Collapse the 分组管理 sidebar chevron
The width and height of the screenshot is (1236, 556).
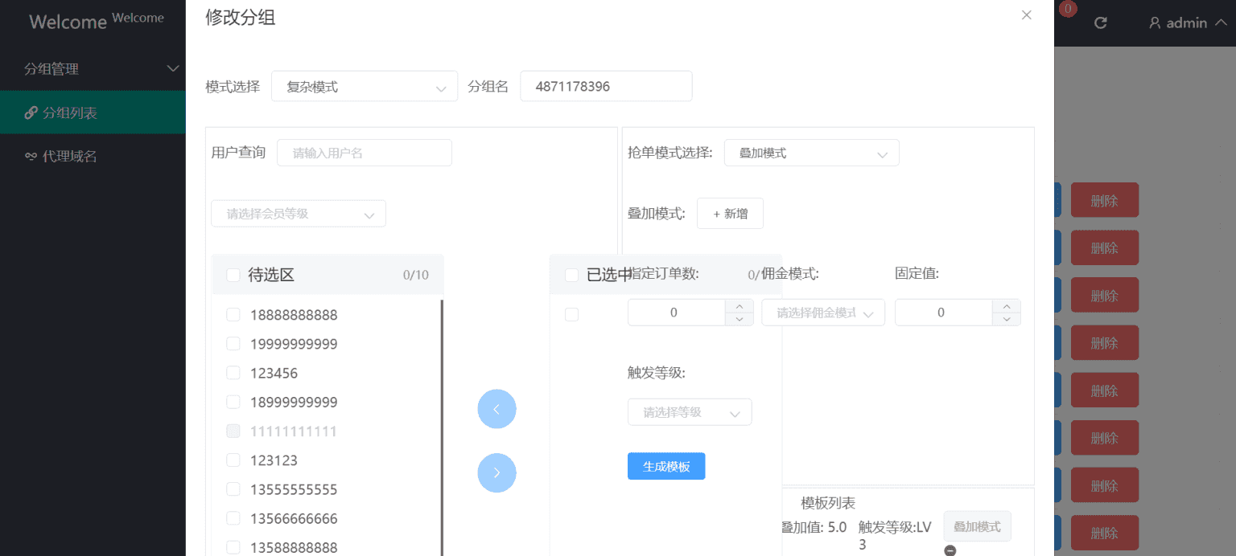172,69
